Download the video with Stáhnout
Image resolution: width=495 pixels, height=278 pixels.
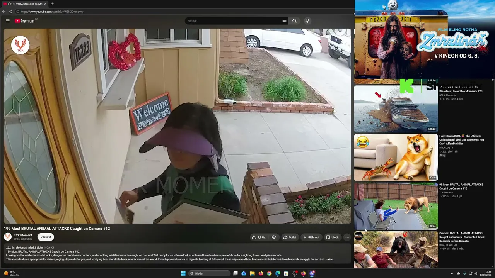pos(311,237)
